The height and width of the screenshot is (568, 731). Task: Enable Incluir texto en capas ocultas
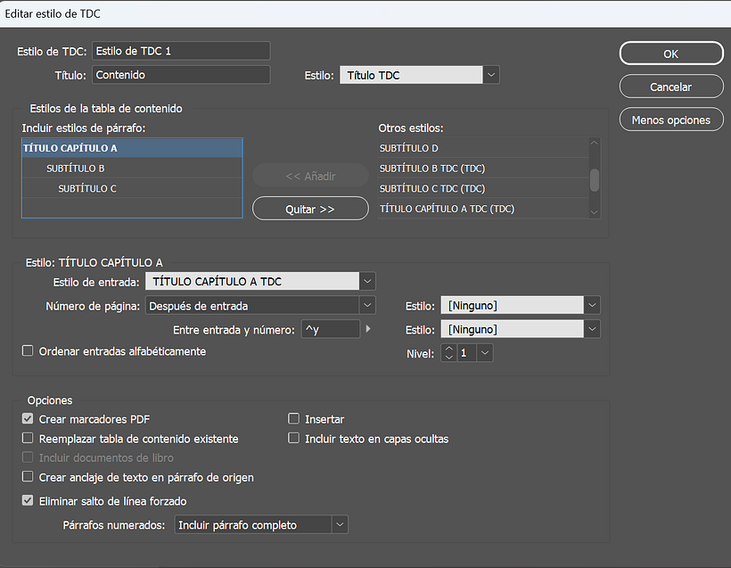(293, 439)
